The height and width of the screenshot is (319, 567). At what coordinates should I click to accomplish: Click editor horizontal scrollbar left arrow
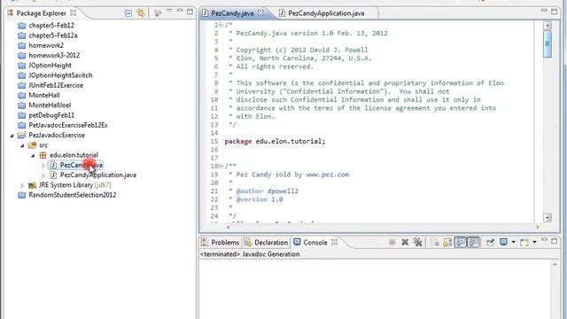229,227
